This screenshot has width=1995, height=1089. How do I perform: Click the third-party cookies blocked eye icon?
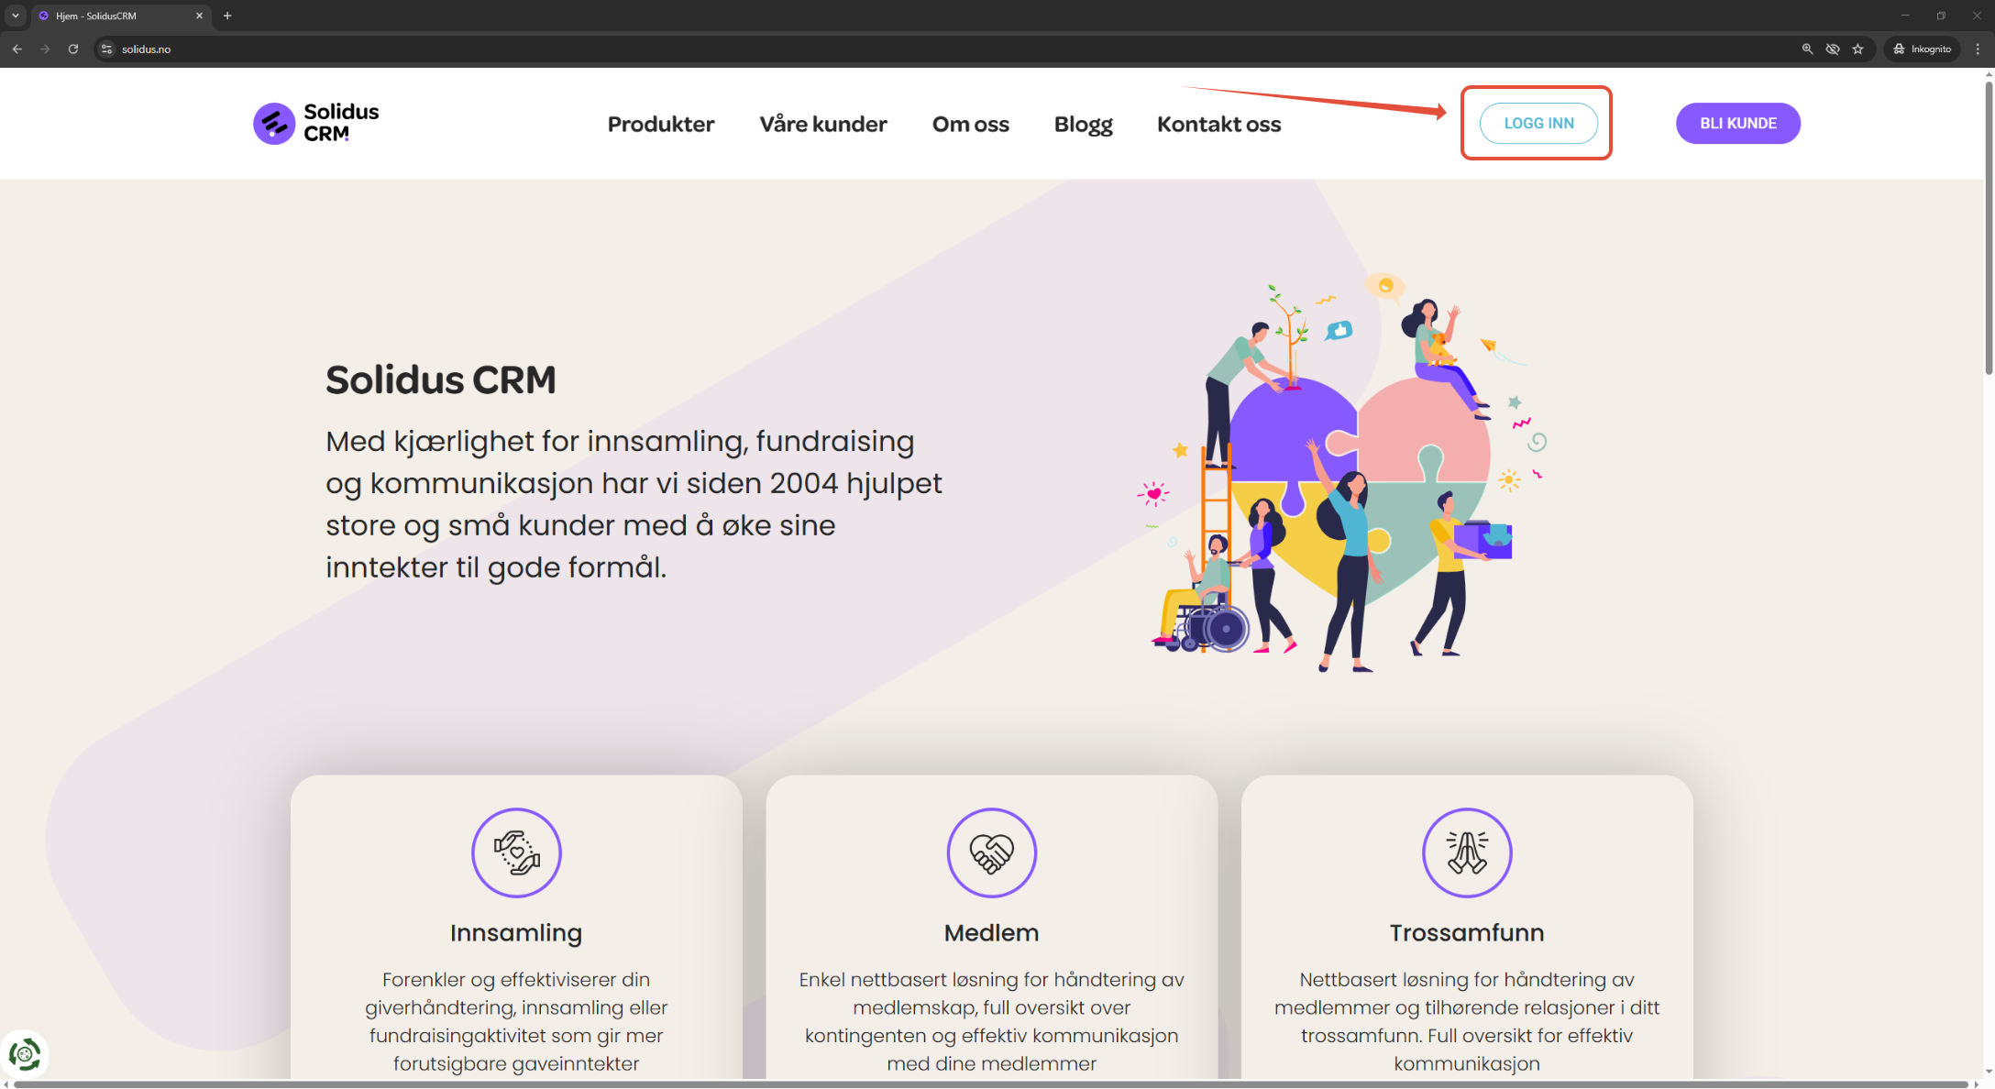pos(1833,49)
